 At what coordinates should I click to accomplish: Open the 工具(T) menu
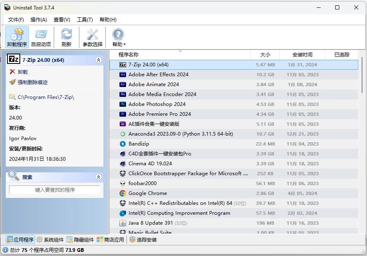point(85,19)
